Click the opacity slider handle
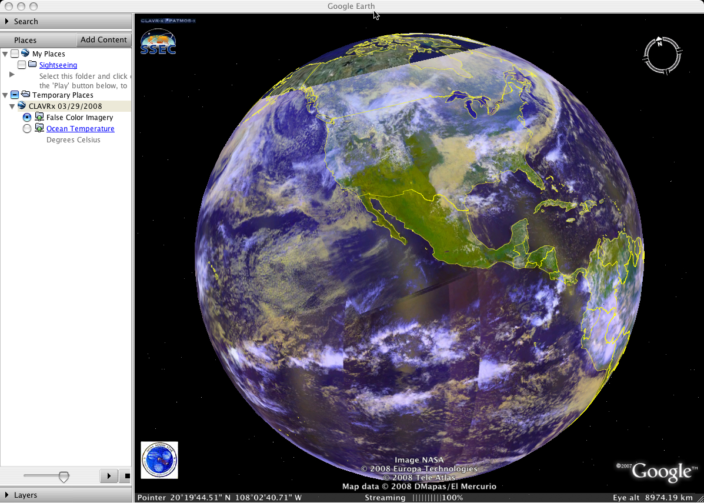The height and width of the screenshot is (503, 704). tap(64, 477)
